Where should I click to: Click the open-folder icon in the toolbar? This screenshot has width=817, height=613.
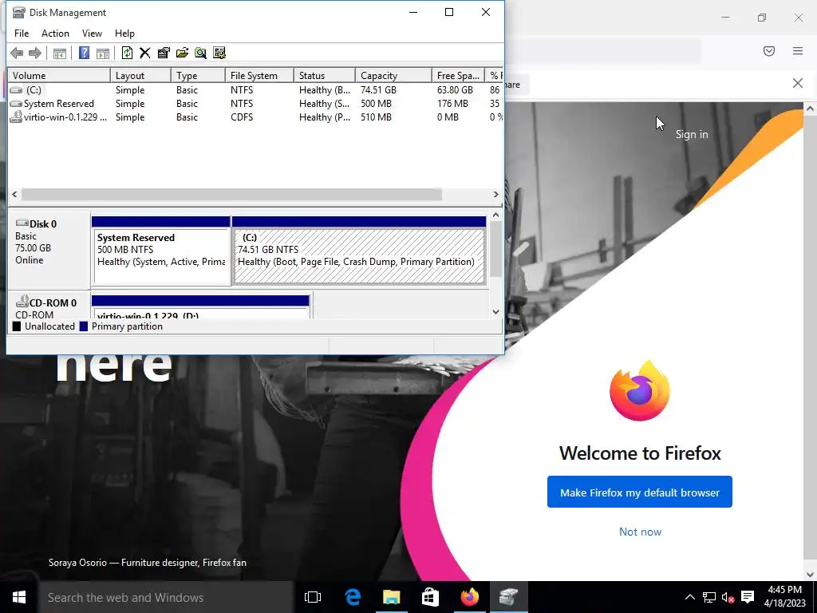[x=182, y=53]
